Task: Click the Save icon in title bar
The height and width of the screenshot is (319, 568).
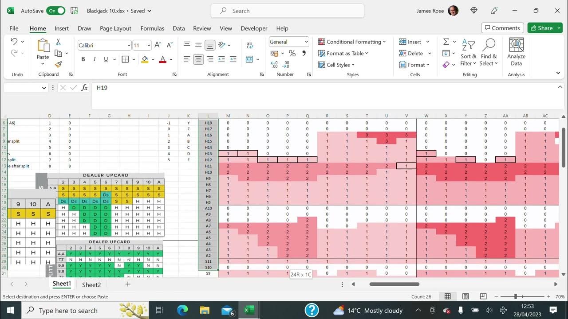Action: (x=74, y=11)
